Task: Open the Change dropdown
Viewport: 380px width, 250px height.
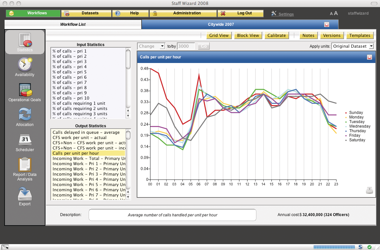Action: tap(151, 46)
